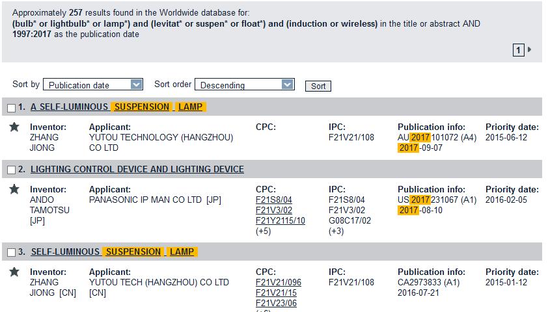This screenshot has width=548, height=312.
Task: Click CPC code F21V3/02 link
Action: (x=274, y=210)
